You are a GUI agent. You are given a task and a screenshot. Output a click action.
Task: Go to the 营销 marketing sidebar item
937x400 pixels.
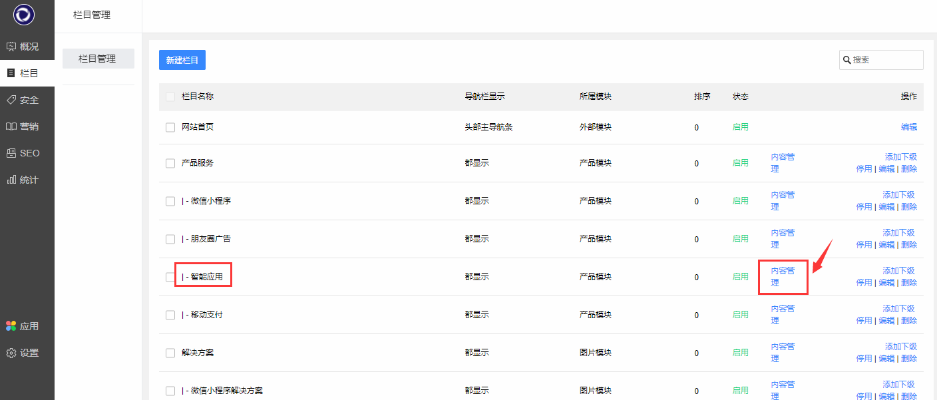coord(27,126)
